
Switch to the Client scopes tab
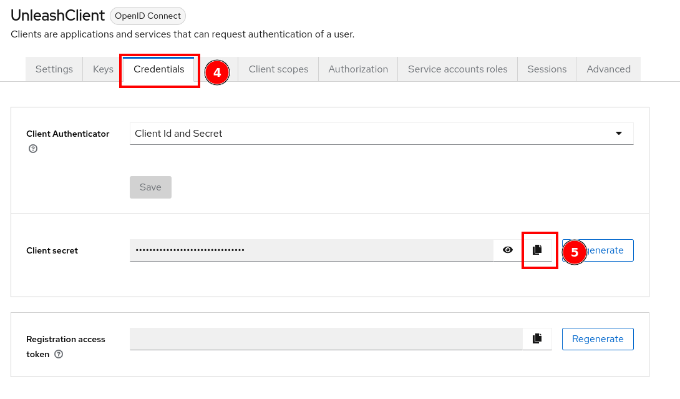278,69
